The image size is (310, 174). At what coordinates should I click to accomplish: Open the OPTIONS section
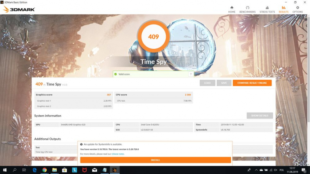(x=297, y=10)
